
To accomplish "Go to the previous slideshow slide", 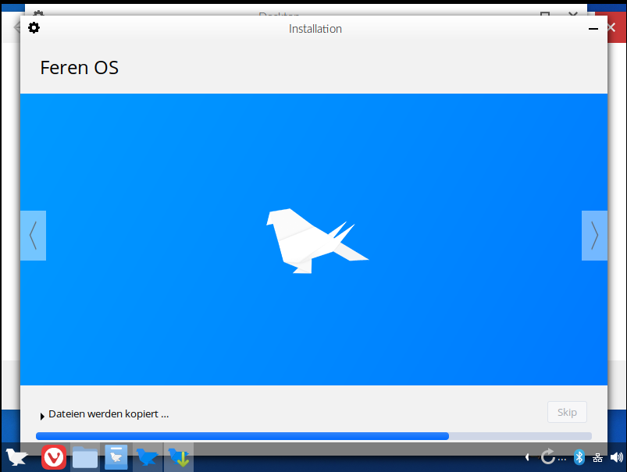I will pyautogui.click(x=33, y=236).
